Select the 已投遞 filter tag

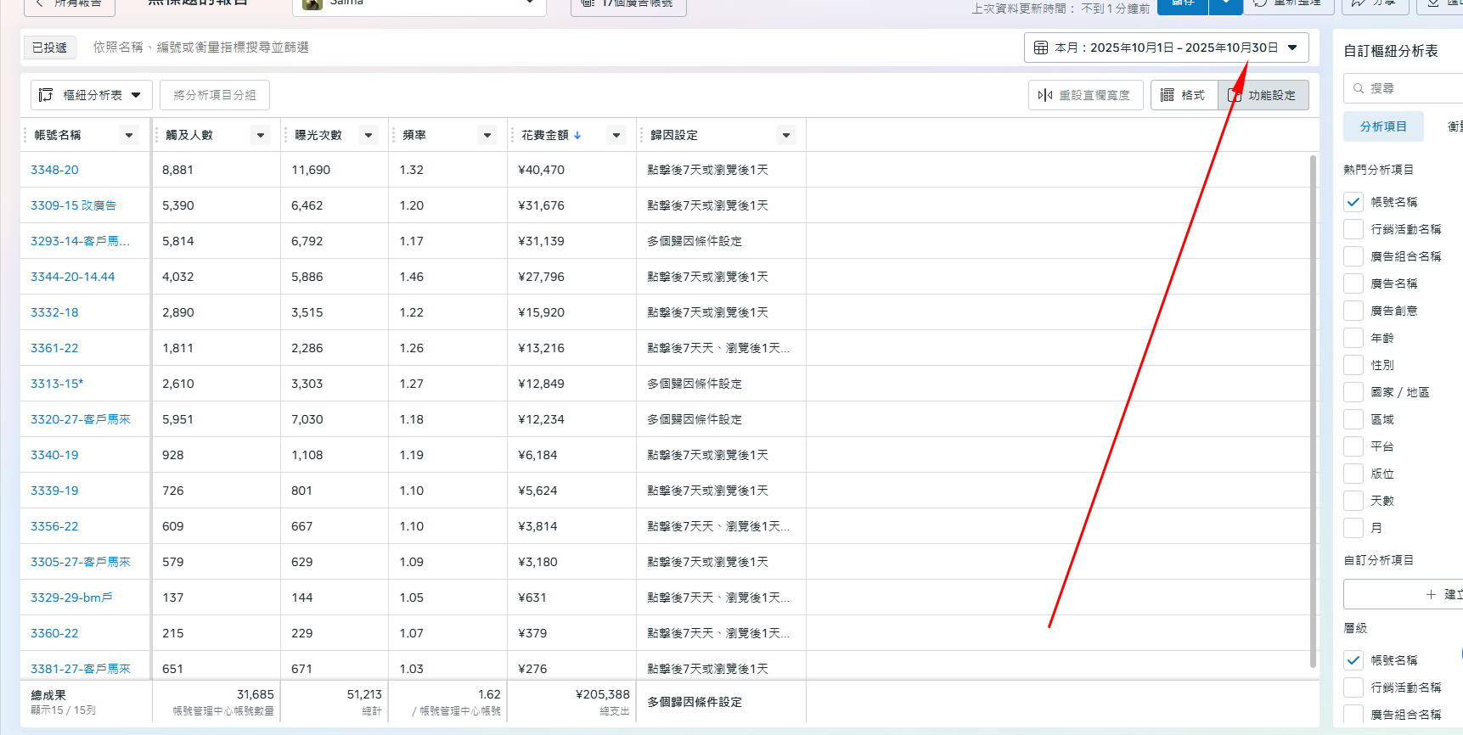click(49, 48)
